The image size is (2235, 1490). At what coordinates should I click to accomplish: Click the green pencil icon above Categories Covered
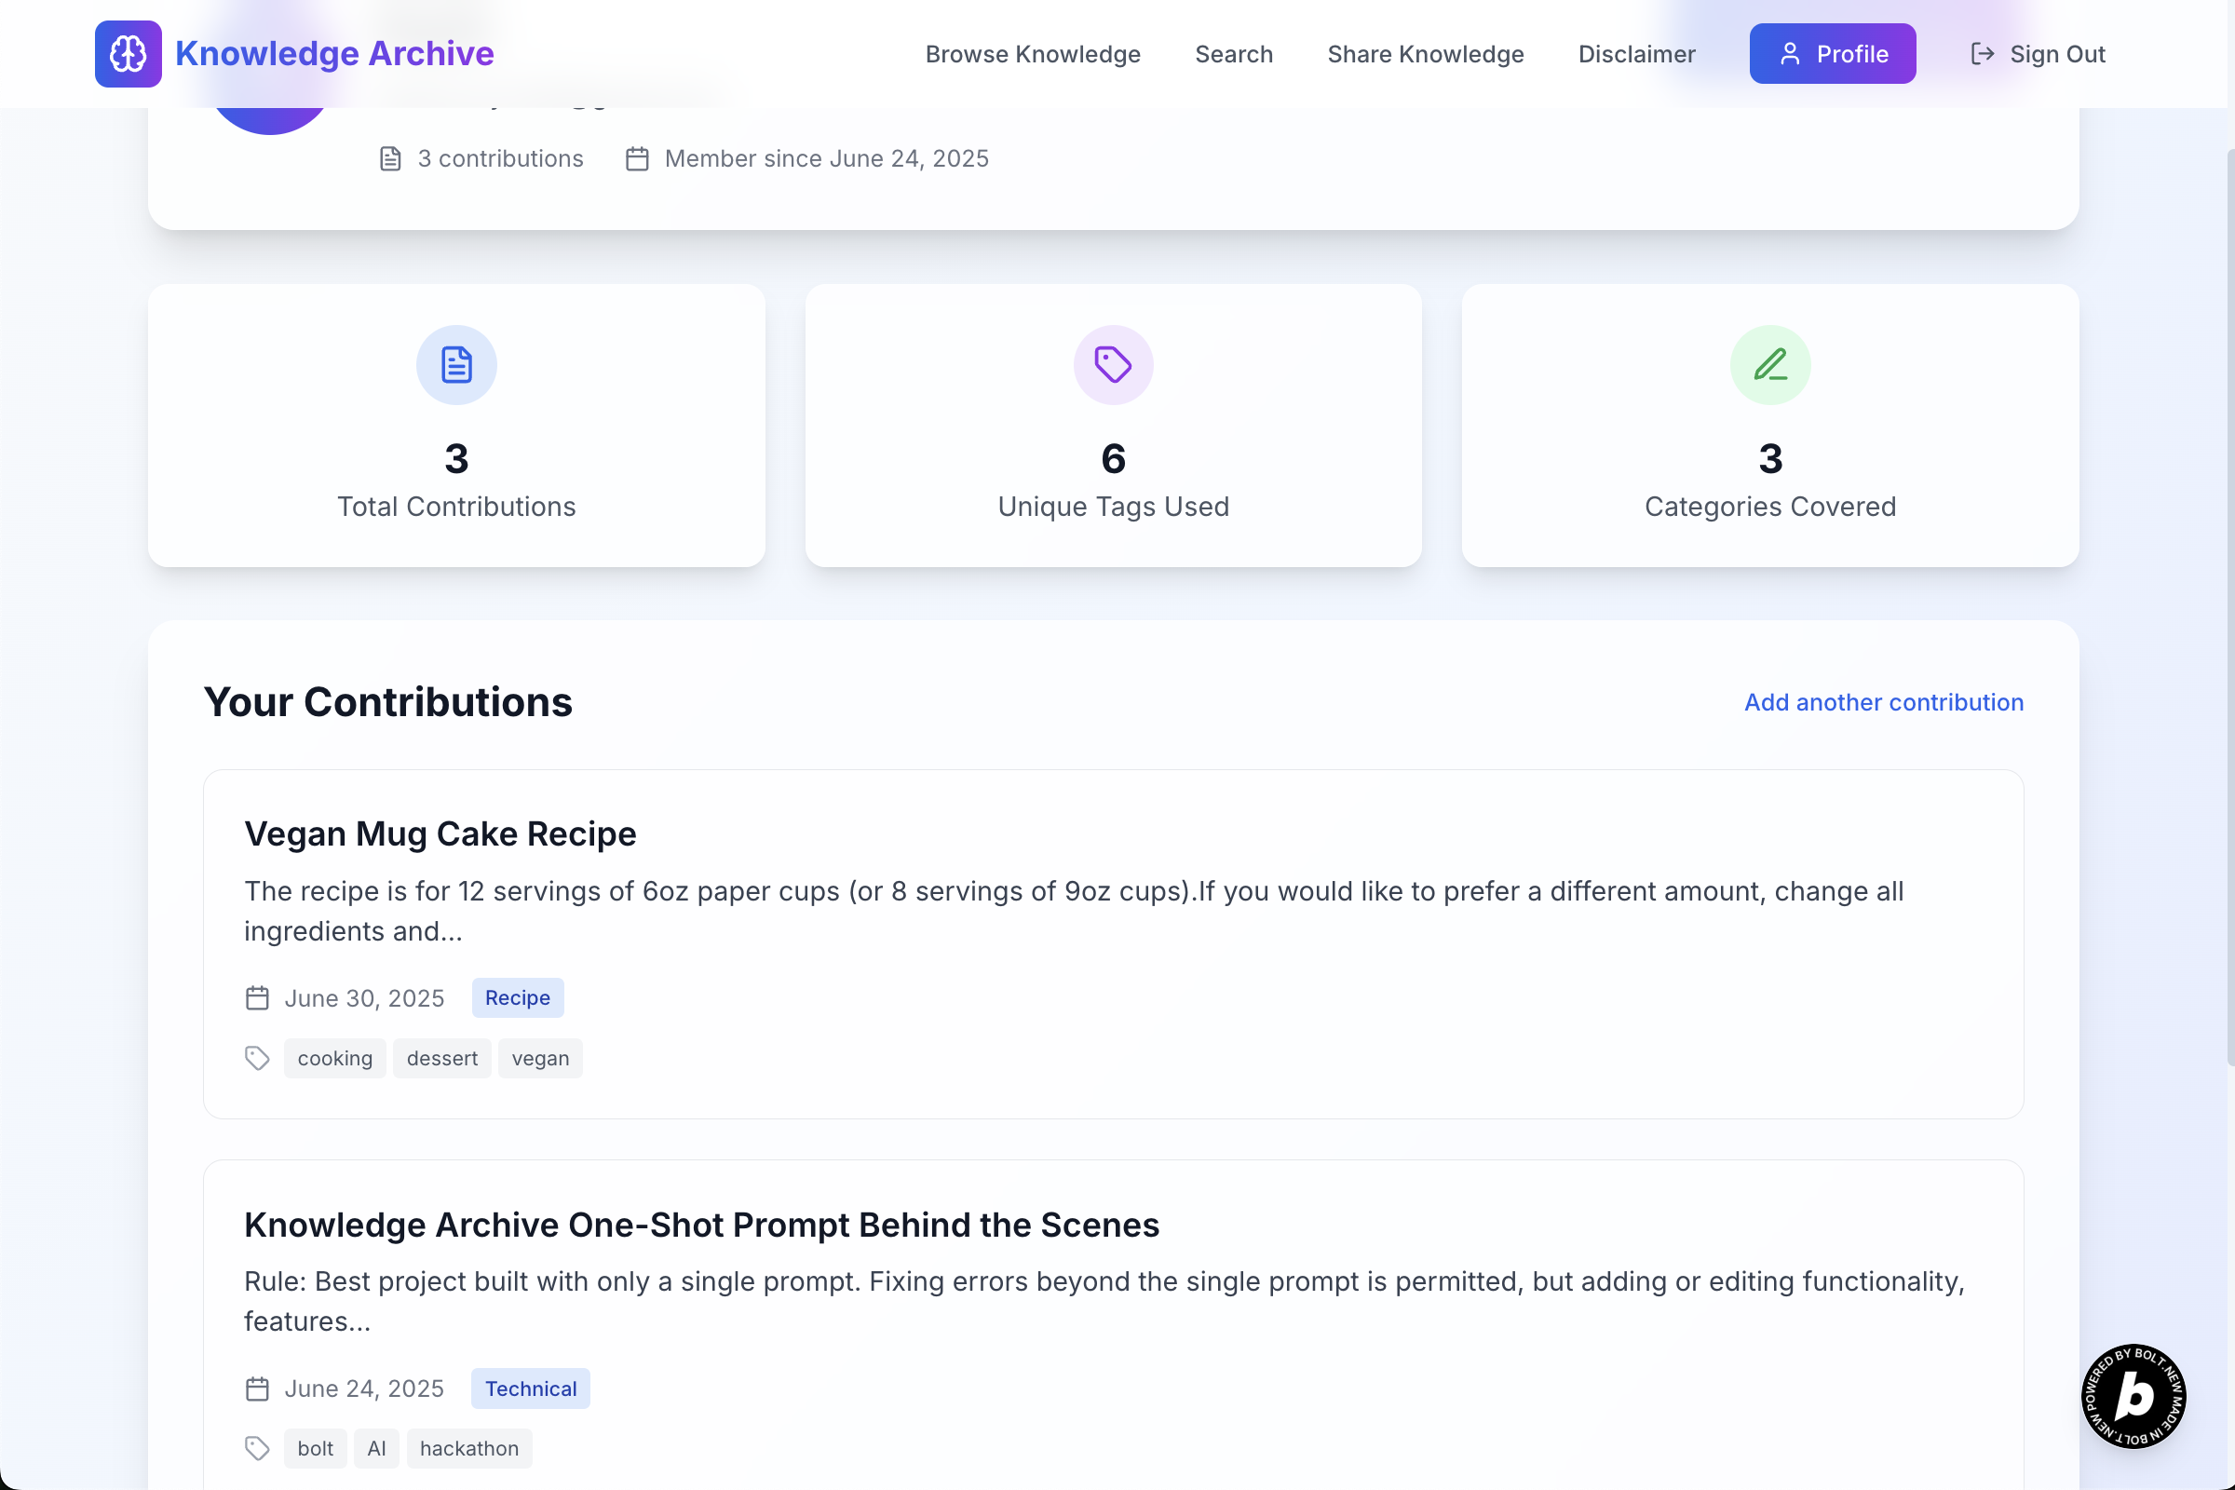point(1769,365)
